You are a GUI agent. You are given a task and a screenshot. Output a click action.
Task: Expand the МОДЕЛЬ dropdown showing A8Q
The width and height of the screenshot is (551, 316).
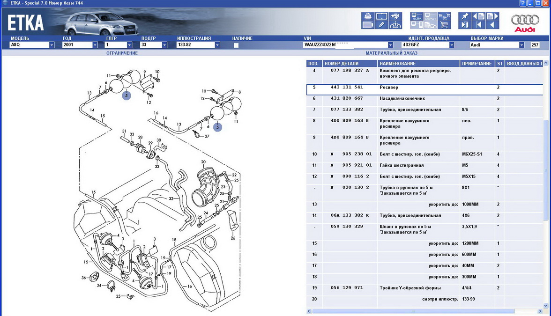coord(52,45)
